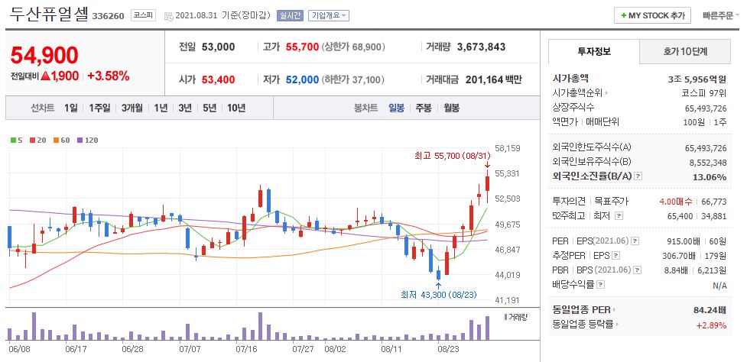
Task: Click the change rate +3.58%
Action: point(108,76)
